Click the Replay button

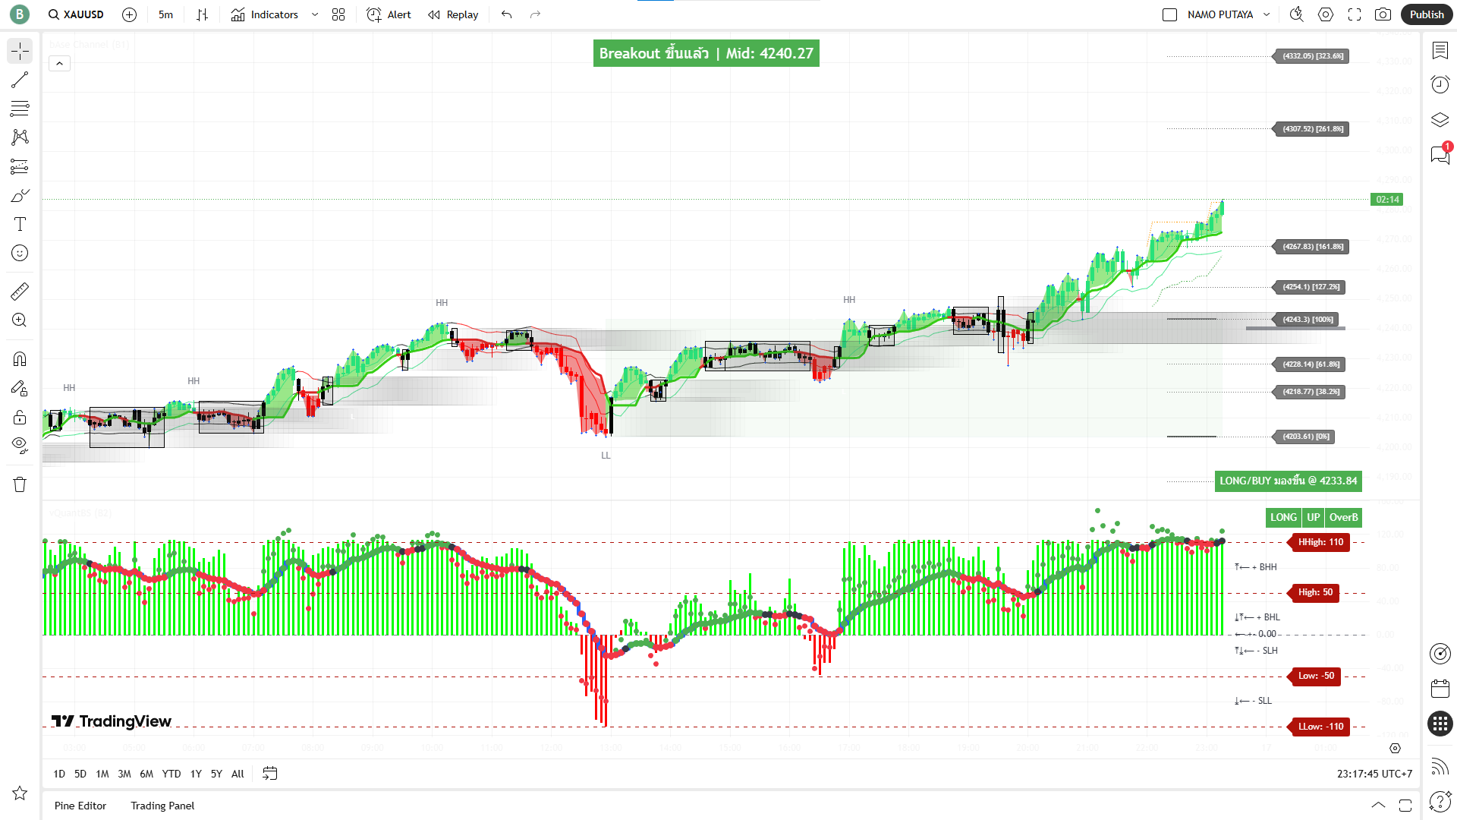[x=453, y=14]
